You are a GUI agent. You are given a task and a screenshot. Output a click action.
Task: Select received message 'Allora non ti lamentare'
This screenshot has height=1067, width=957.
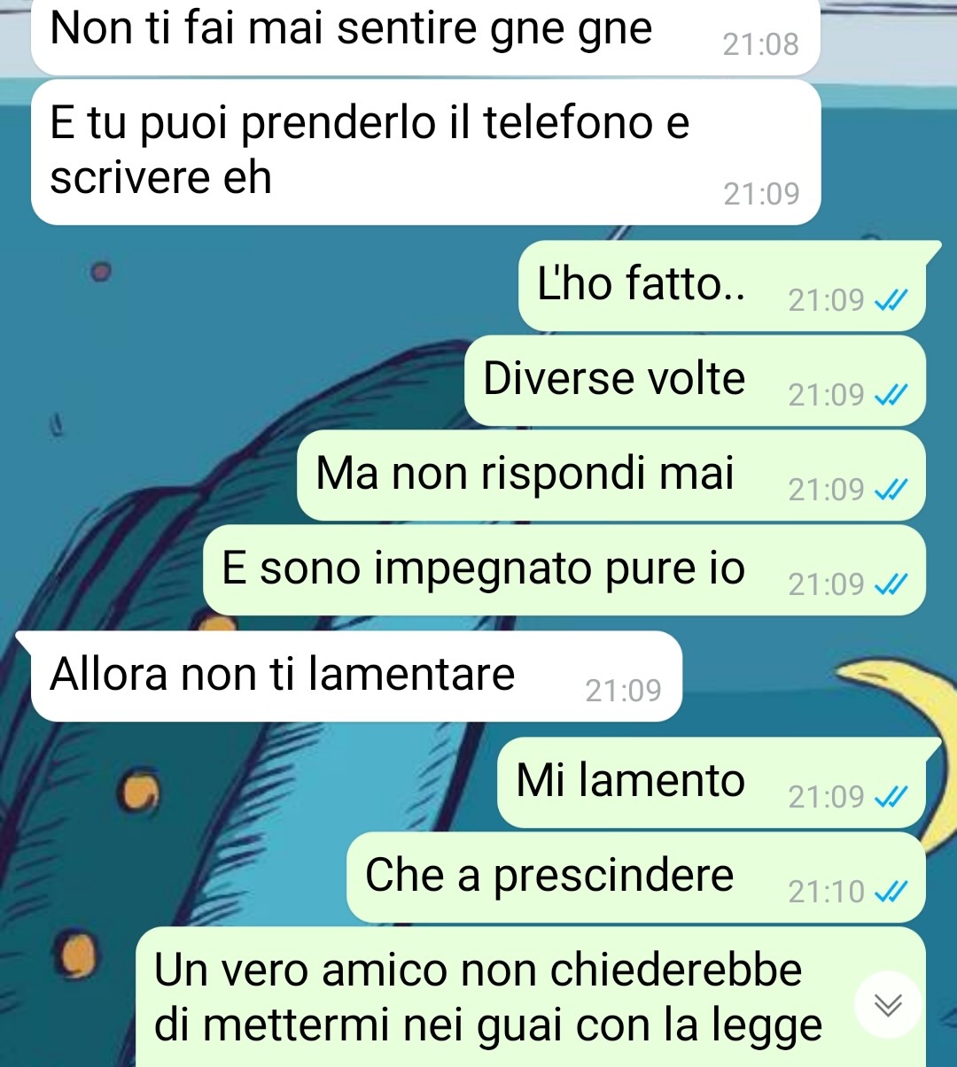tap(356, 676)
